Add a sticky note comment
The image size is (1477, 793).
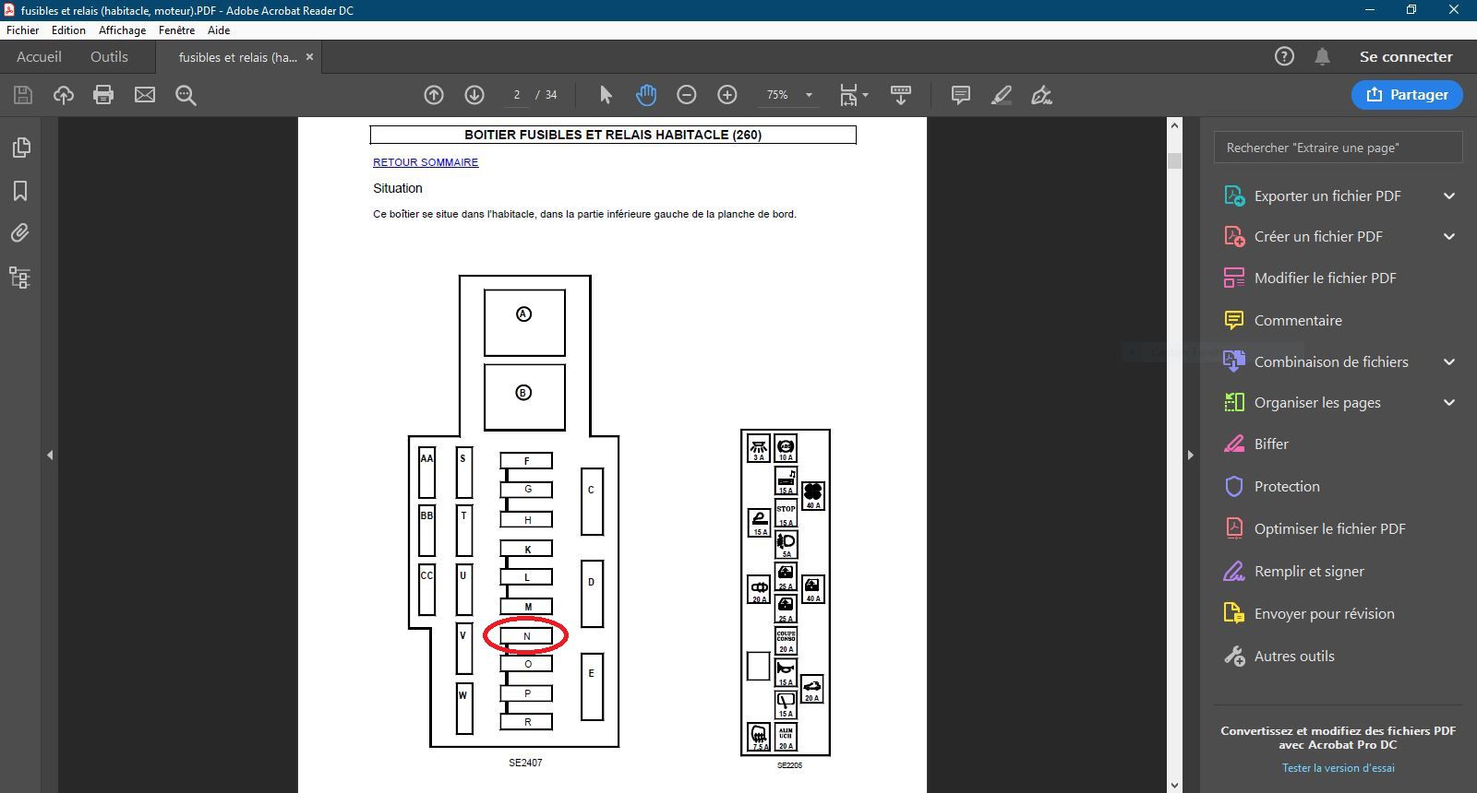(960, 95)
